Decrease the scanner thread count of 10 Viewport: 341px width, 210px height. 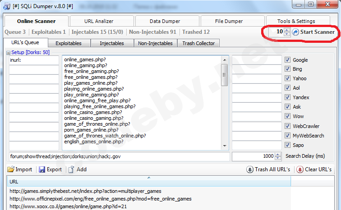(x=287, y=34)
